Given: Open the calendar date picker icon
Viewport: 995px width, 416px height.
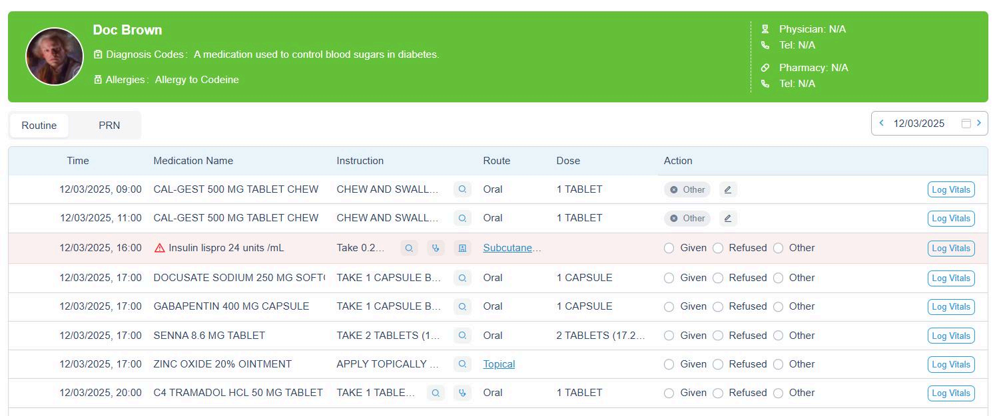Looking at the screenshot, I should pyautogui.click(x=966, y=123).
